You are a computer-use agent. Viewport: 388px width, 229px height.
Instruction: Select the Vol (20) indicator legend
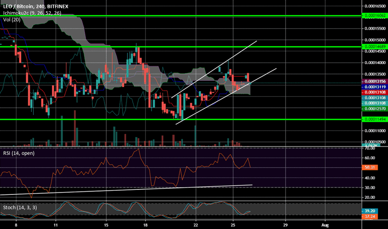[x=12, y=20]
